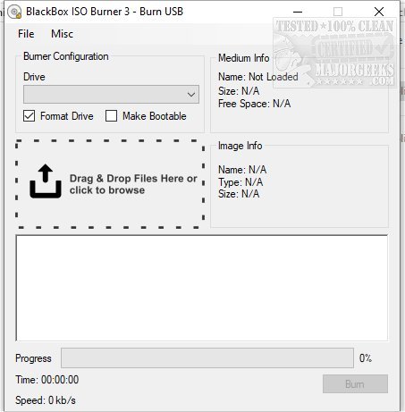Click the "Speed: 0 kb/s" label
Screen dimensions: 405x412
click(46, 400)
